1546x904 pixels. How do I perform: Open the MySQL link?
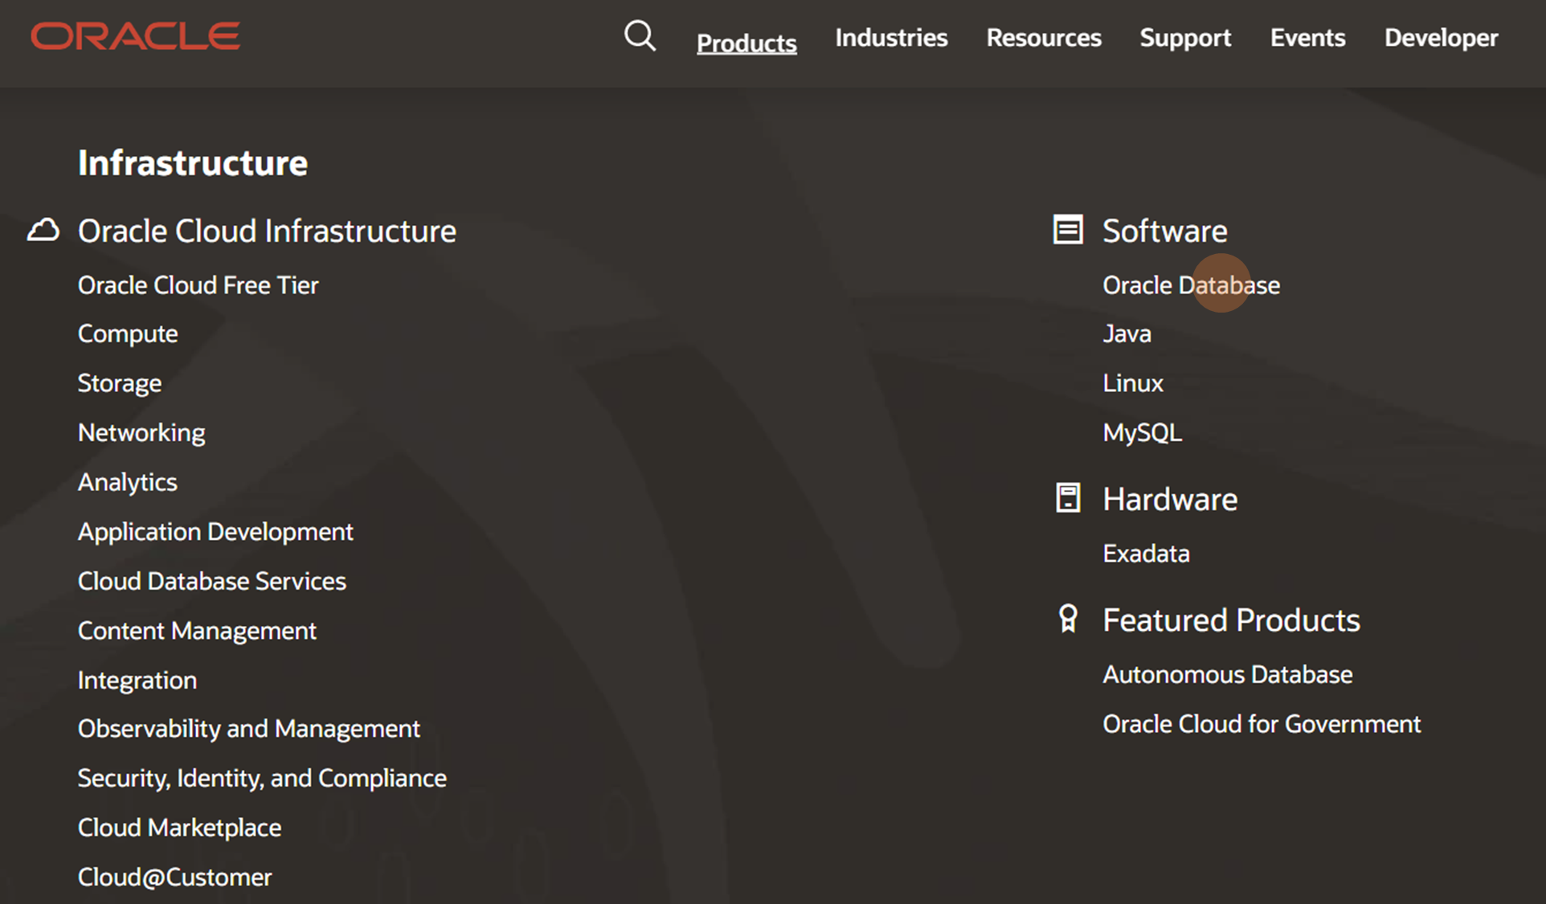[x=1142, y=432]
